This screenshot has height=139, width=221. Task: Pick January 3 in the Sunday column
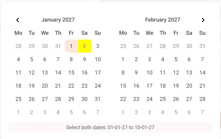[x=98, y=46]
